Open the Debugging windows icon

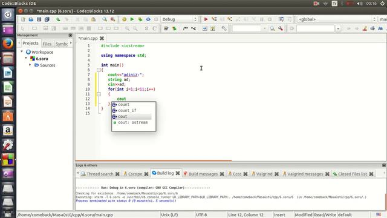(x=281, y=19)
